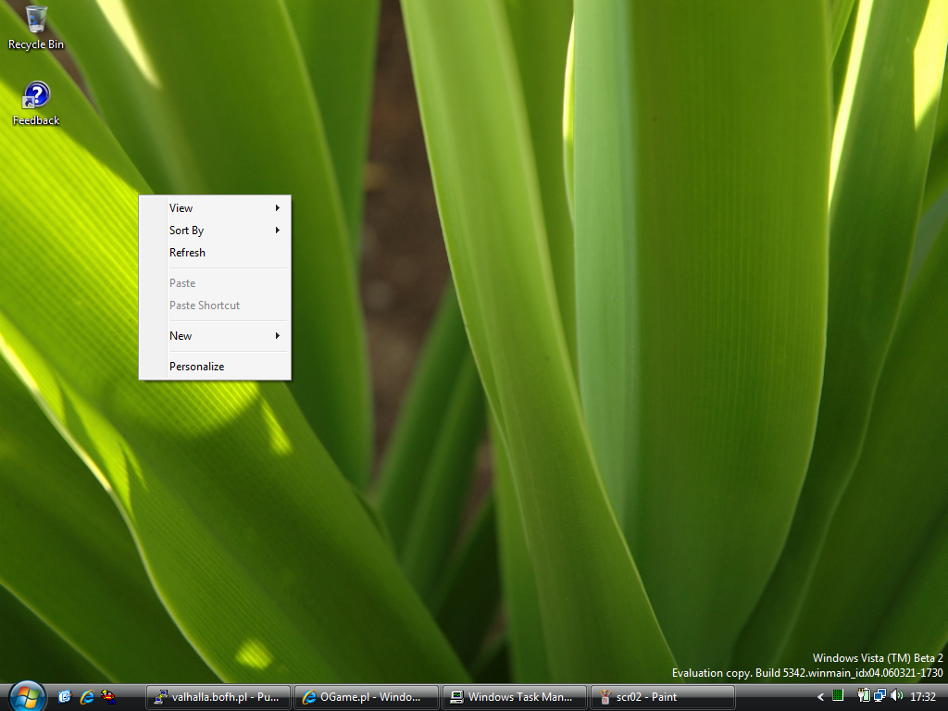Launch Internet Explorer from Quick Launch
Image resolution: width=948 pixels, height=711 pixels.
87,696
